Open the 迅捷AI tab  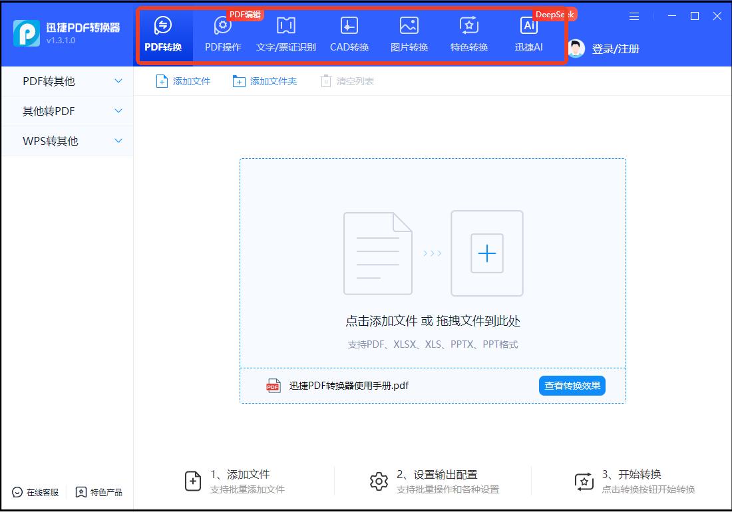click(528, 35)
